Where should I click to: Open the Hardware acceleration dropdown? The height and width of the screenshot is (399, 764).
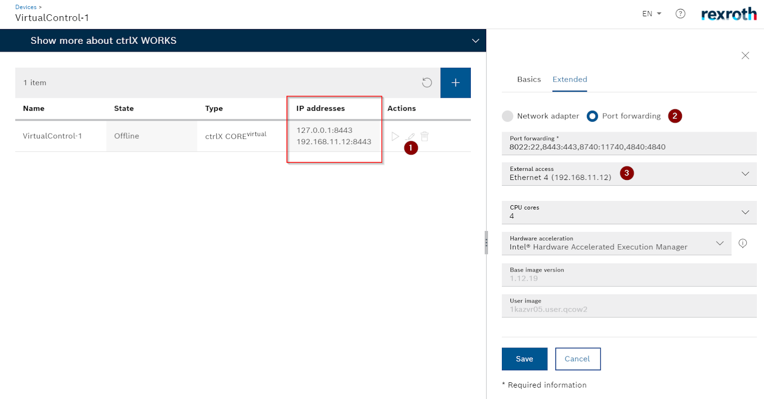coord(616,243)
